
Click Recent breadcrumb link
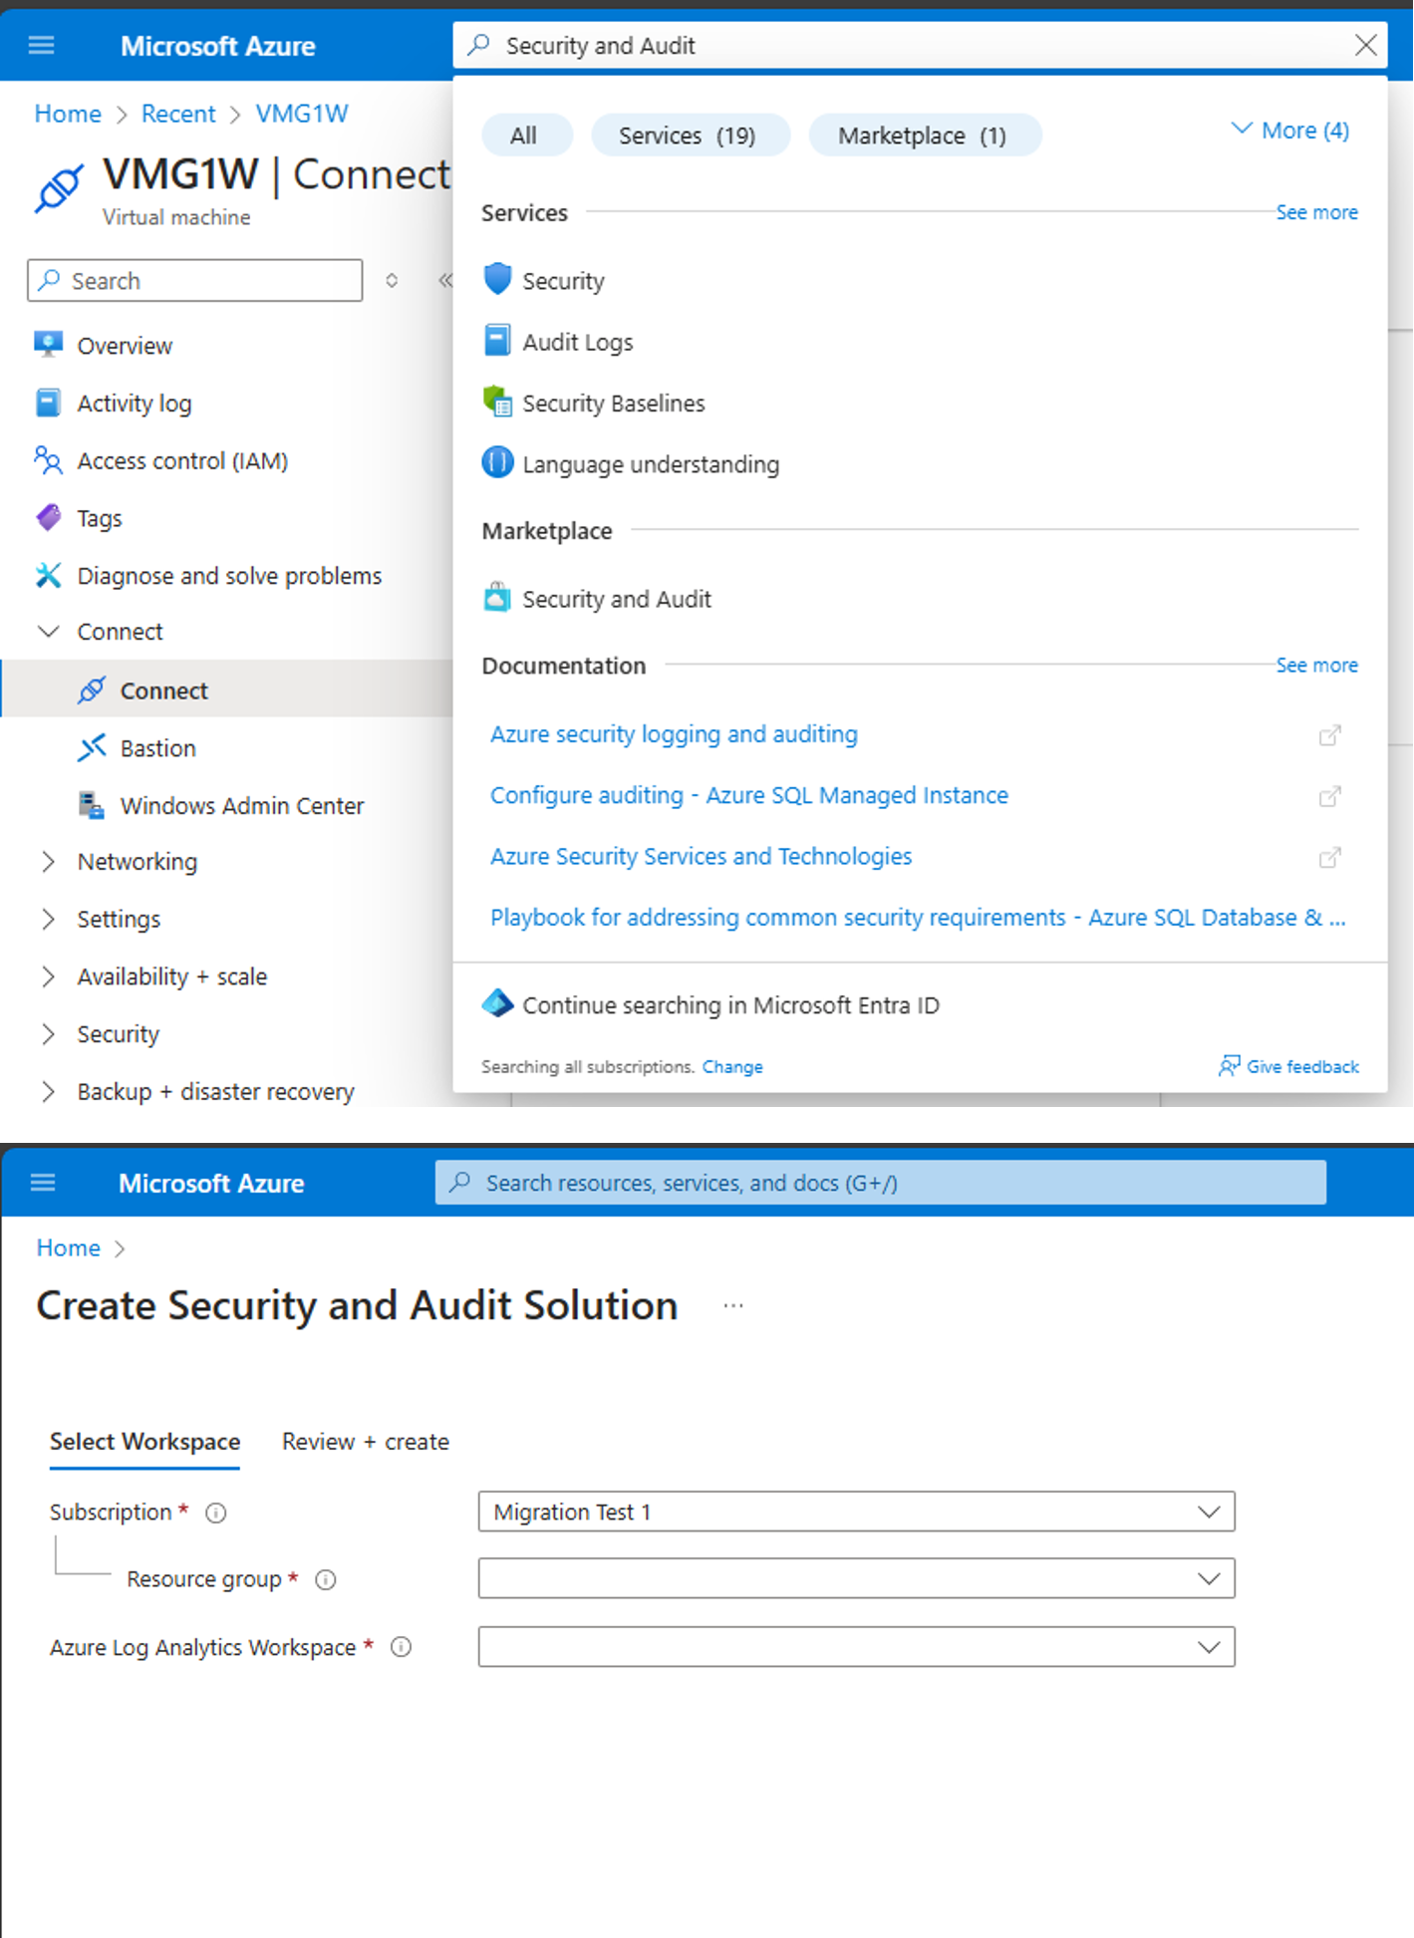(x=178, y=114)
